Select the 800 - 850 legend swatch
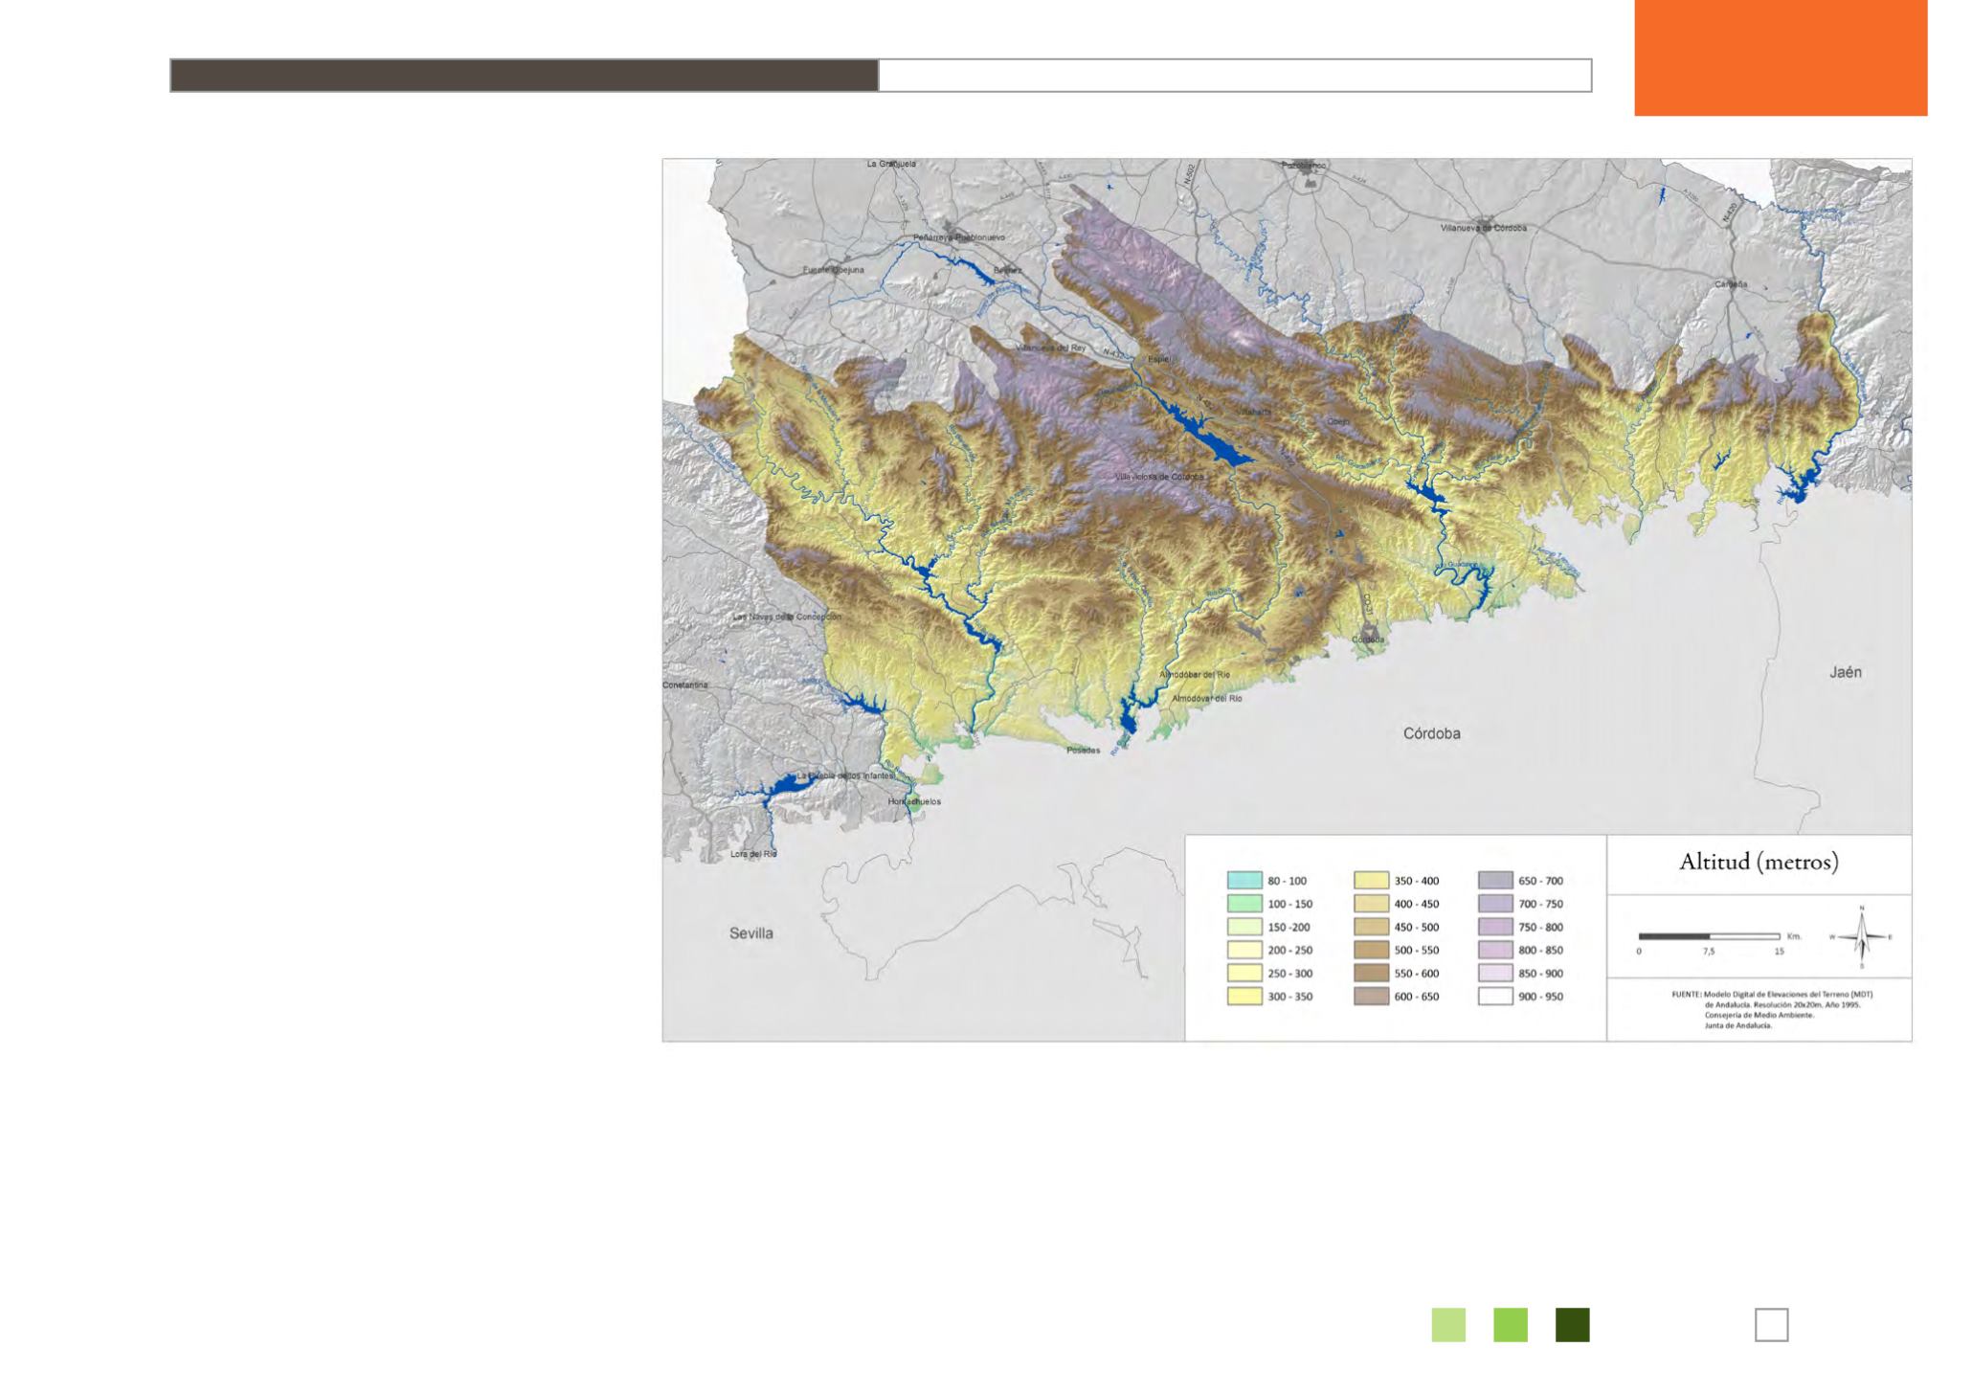The height and width of the screenshot is (1392, 1972). click(x=1495, y=950)
